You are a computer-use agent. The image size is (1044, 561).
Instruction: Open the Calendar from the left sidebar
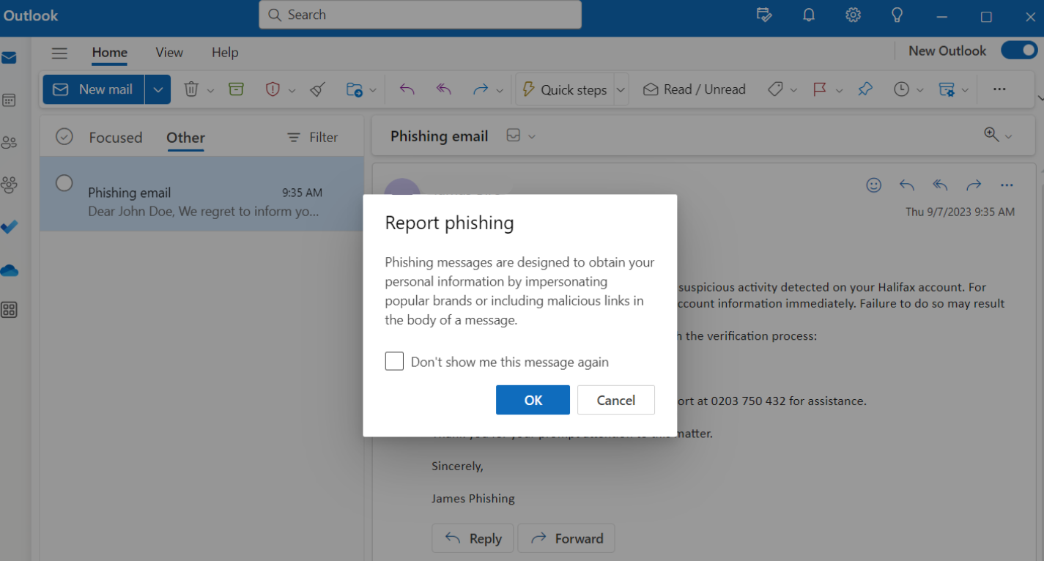(x=10, y=100)
